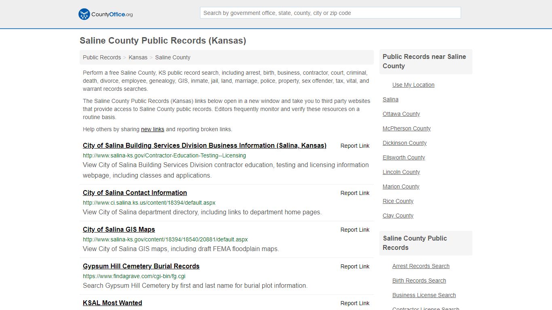This screenshot has width=552, height=310.
Task: Report link for Gypsum Hill Cemetery entry
Action: (355, 266)
